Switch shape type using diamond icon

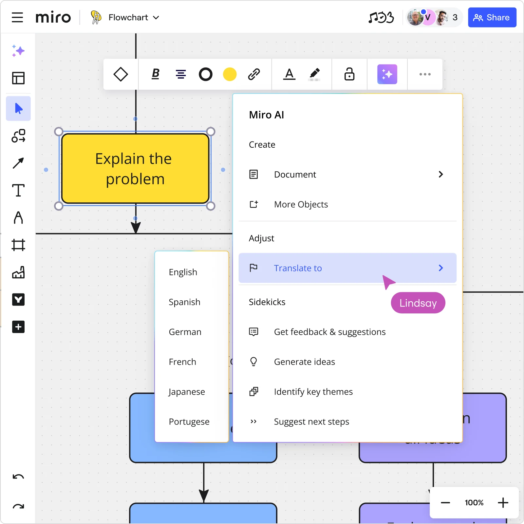tap(121, 74)
